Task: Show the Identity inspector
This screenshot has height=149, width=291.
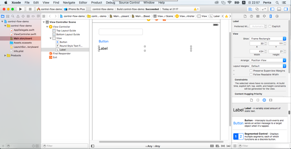Action: 258,16
